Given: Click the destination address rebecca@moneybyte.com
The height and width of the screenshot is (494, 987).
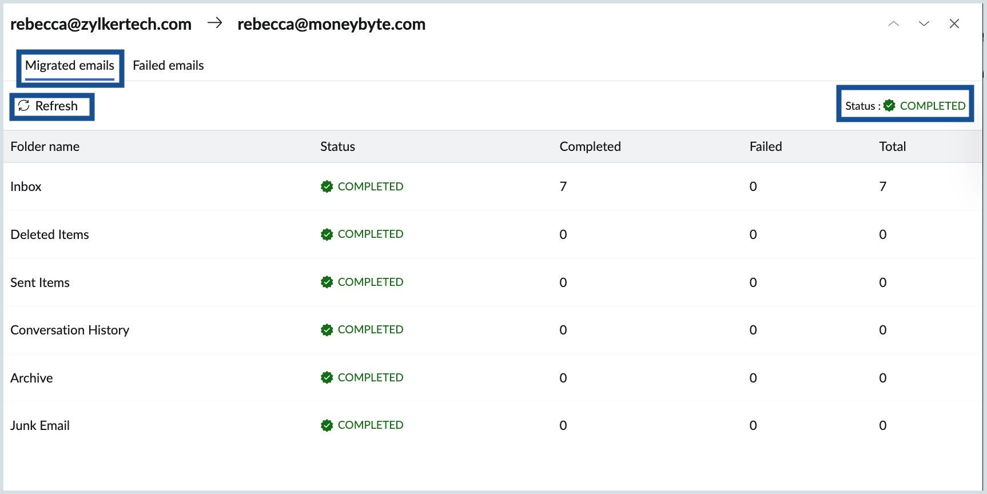Looking at the screenshot, I should tap(332, 25).
